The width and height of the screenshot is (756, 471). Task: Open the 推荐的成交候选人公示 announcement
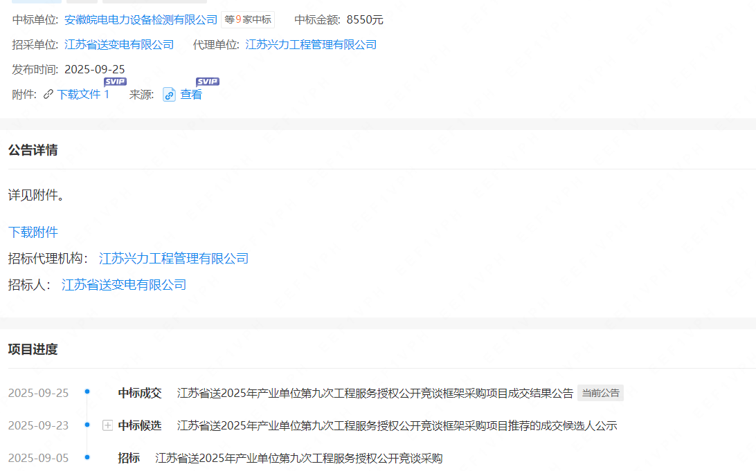click(x=397, y=426)
